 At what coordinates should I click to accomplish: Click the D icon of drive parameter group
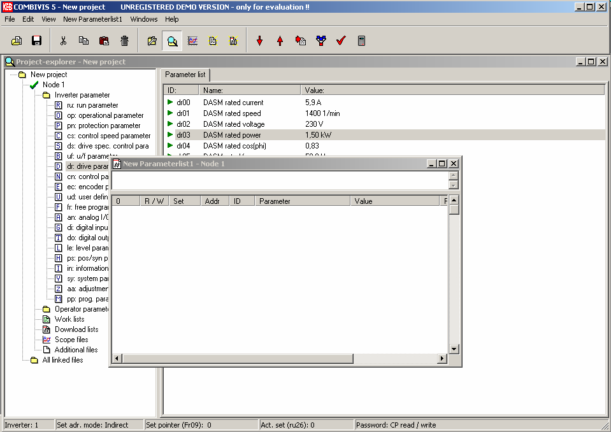tap(58, 166)
